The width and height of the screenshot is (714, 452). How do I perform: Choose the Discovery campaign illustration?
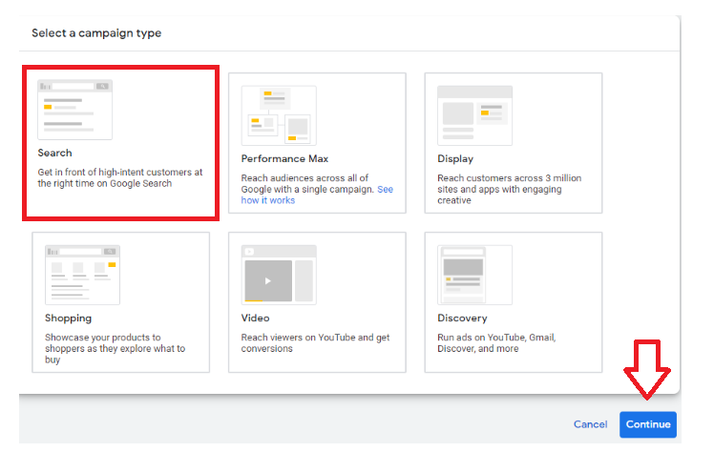[x=475, y=275]
